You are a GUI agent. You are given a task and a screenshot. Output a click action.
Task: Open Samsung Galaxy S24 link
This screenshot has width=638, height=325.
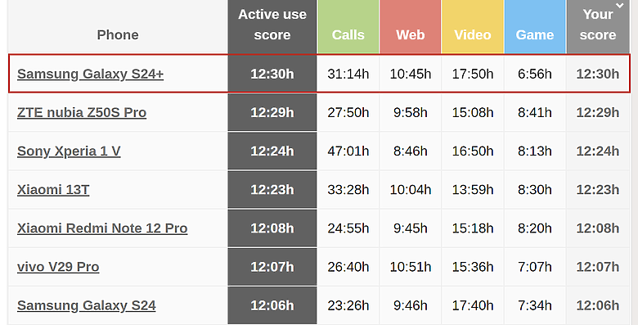pyautogui.click(x=86, y=305)
